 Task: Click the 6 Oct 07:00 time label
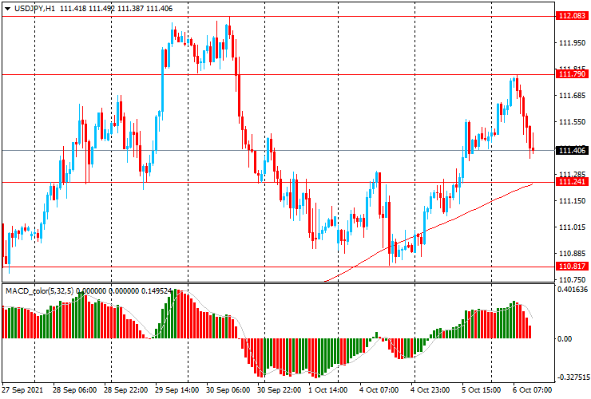tap(530, 391)
